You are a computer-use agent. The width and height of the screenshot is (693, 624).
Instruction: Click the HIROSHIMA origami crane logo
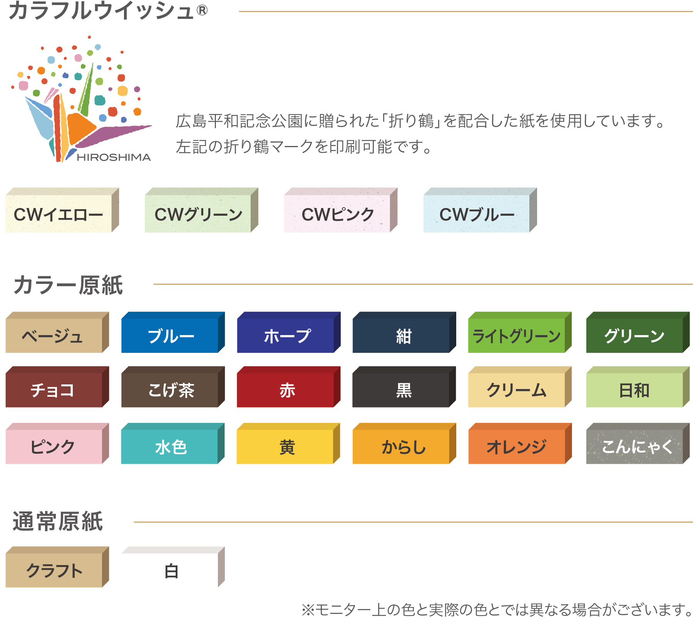[x=82, y=99]
